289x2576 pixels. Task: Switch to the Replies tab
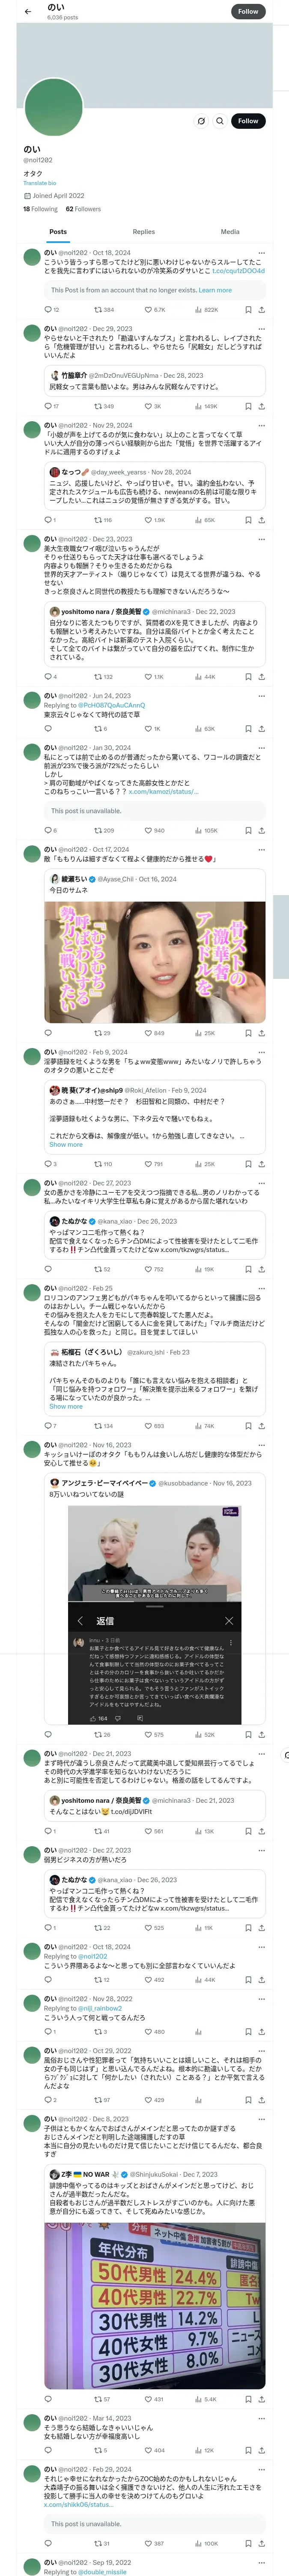pos(143,232)
